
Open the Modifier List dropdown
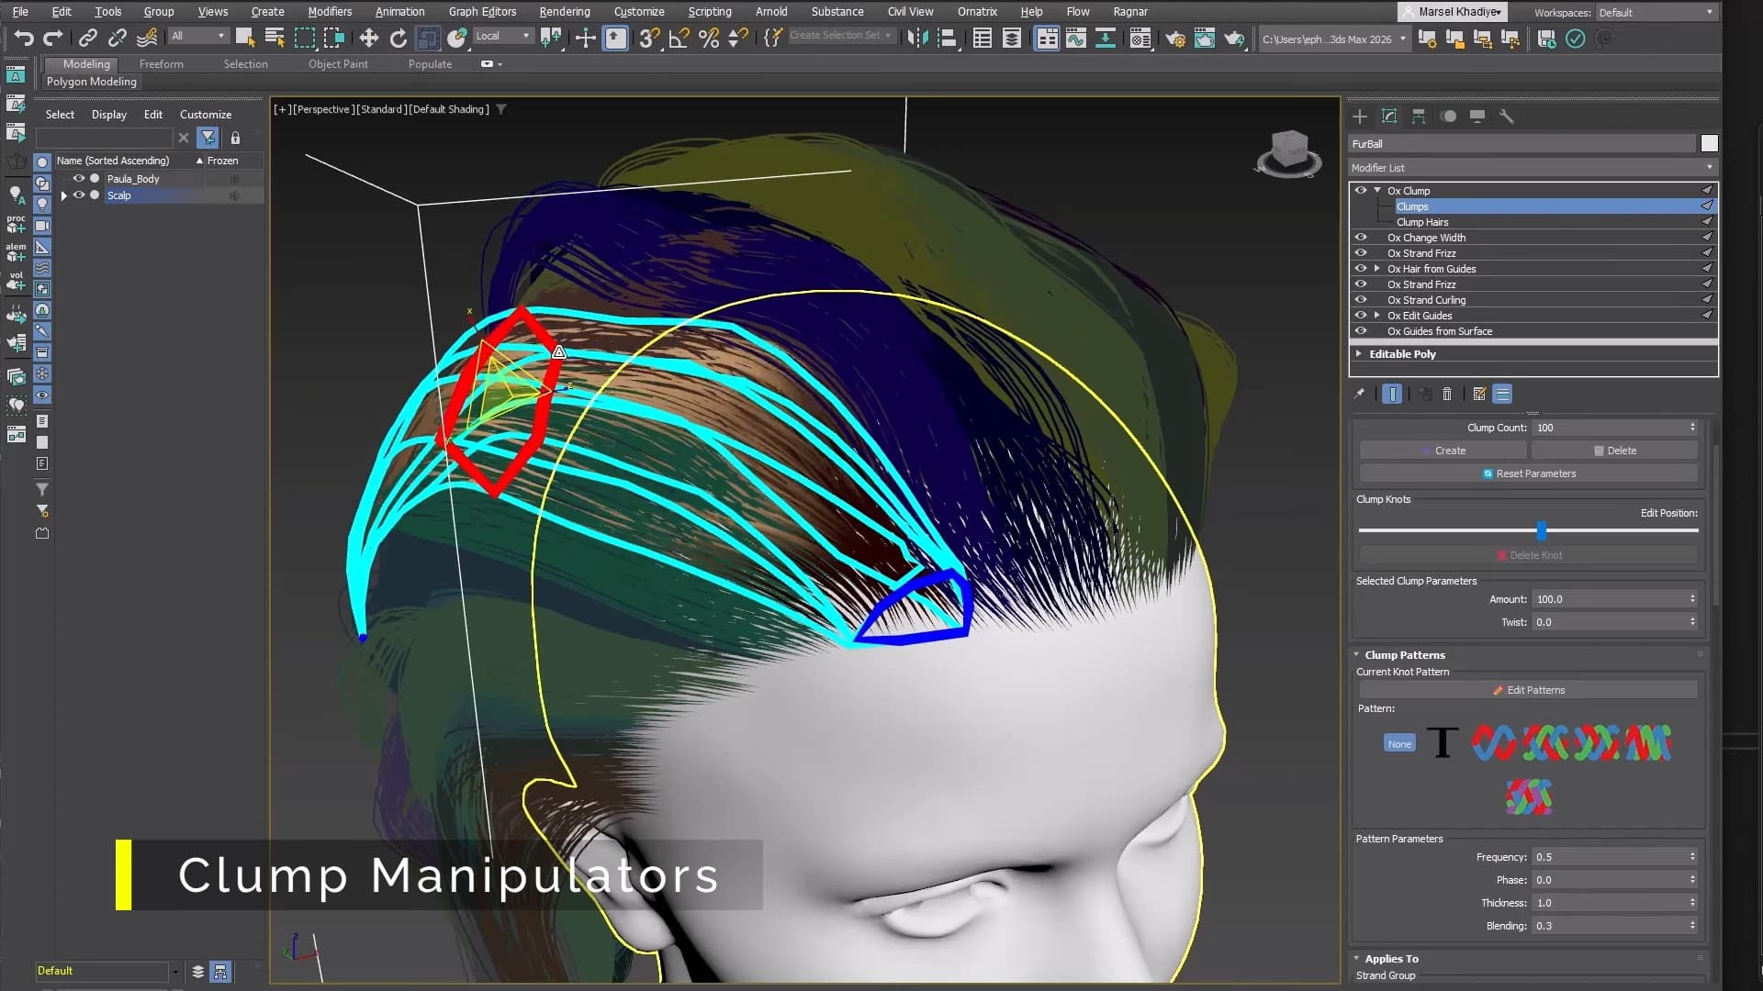point(1708,167)
